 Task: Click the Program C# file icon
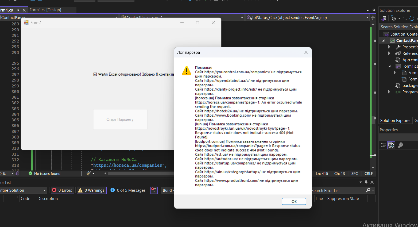pyautogui.click(x=398, y=92)
